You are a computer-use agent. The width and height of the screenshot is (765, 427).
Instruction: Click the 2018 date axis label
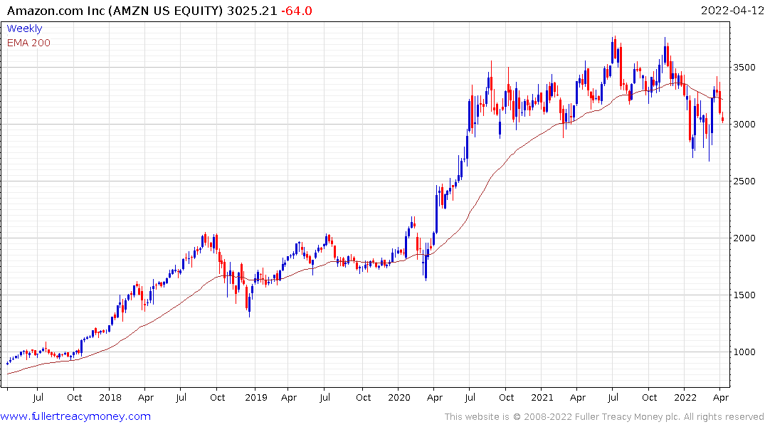click(110, 398)
